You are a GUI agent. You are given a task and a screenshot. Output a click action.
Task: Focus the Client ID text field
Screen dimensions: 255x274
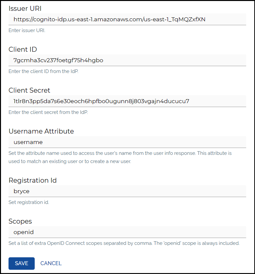[x=127, y=60]
